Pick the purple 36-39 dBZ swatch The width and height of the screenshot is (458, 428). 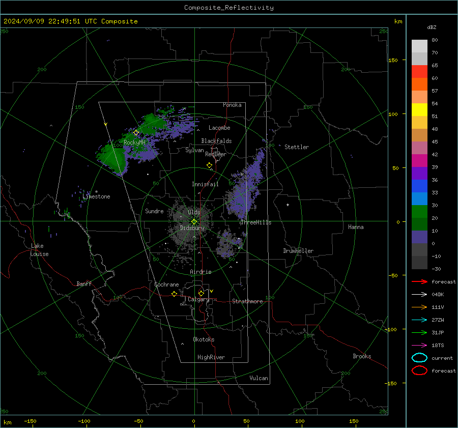(x=419, y=173)
